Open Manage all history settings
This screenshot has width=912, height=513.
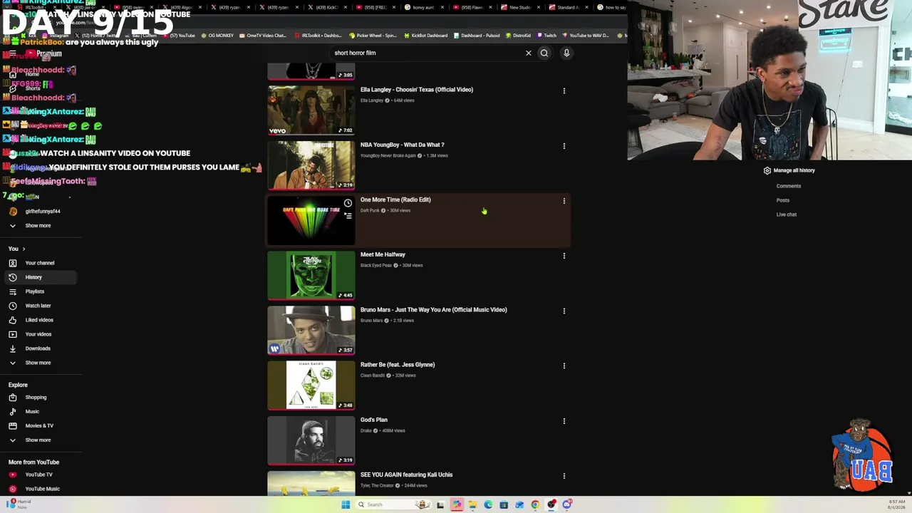789,170
